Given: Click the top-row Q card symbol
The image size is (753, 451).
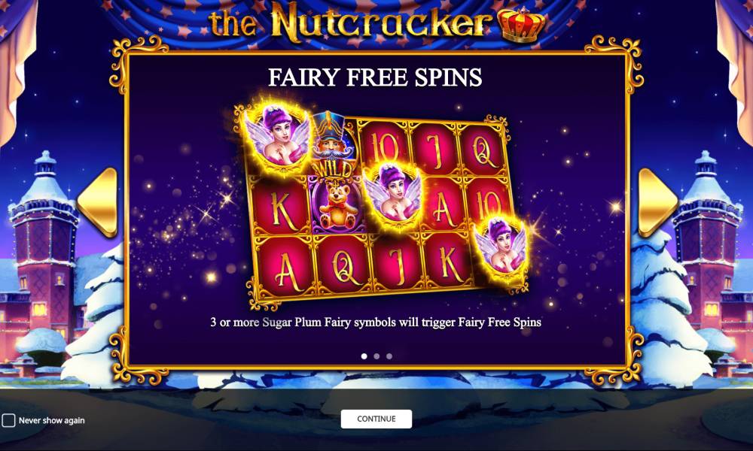Looking at the screenshot, I should (x=482, y=150).
